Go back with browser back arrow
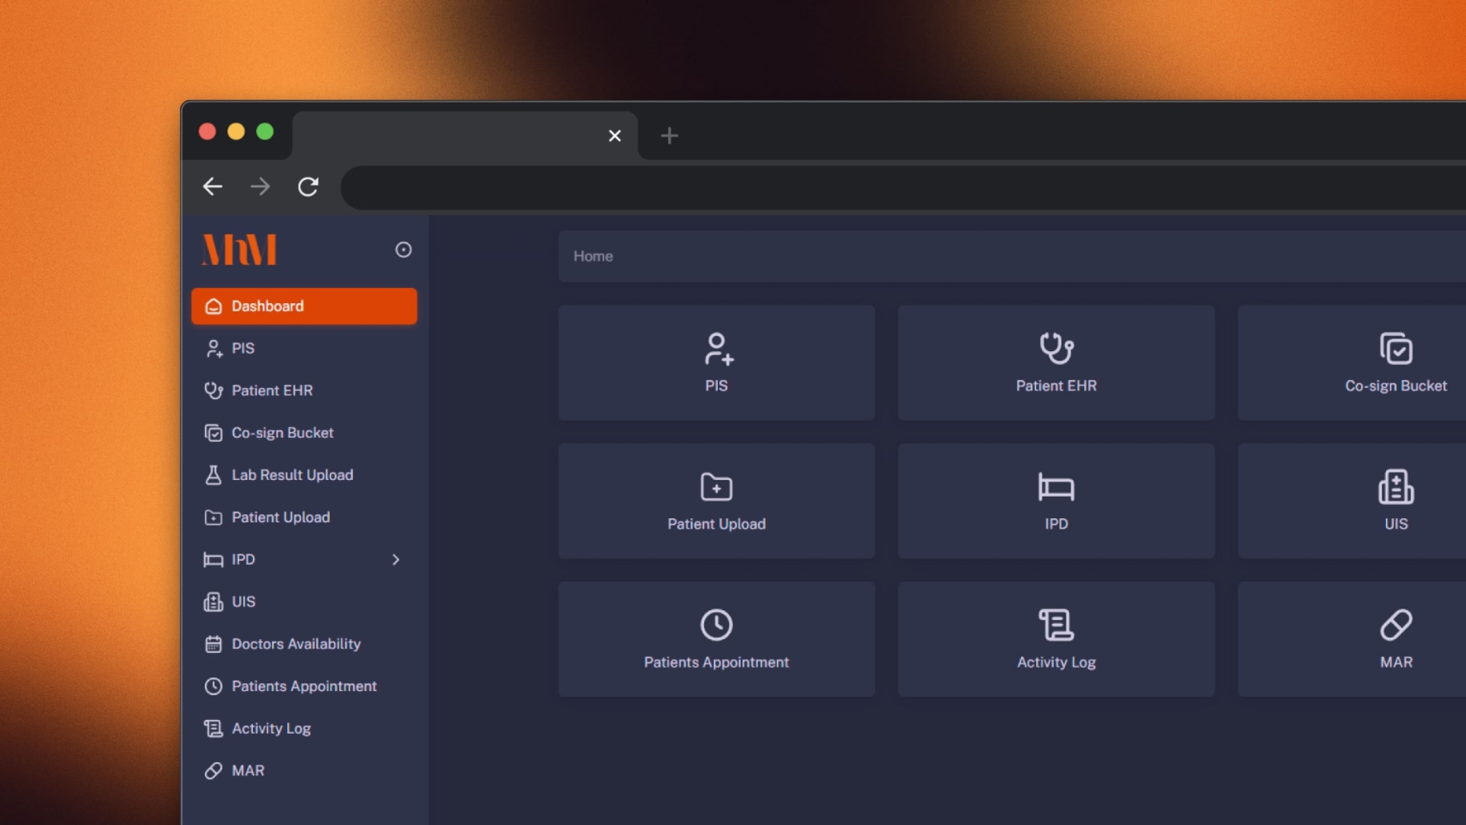The image size is (1466, 825). 213,187
